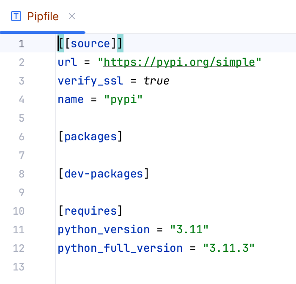Click the python_version key
Viewport: 296px width, 284px height.
[x=104, y=229]
